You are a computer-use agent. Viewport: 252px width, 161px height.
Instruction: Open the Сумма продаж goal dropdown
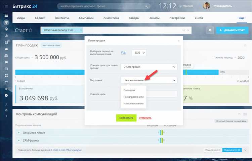149,67
